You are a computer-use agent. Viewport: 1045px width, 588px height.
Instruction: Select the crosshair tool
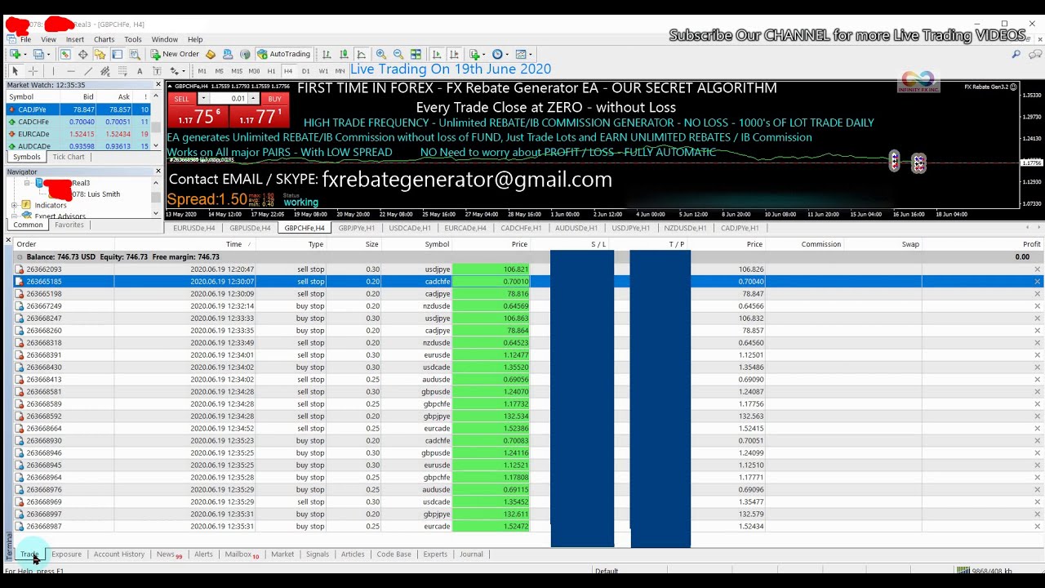tap(33, 71)
